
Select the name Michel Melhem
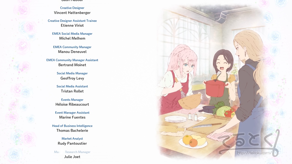[72, 38]
